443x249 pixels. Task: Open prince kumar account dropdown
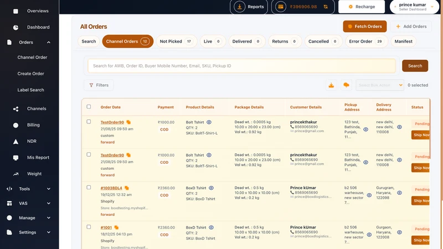(x=415, y=7)
